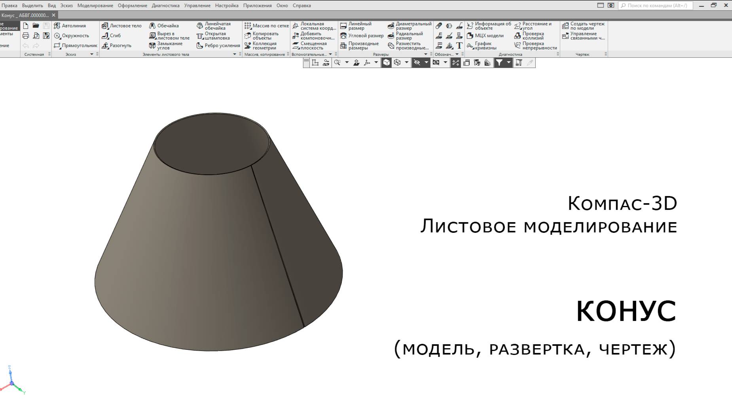
Task: Create Локальная система координат
Action: 314,26
